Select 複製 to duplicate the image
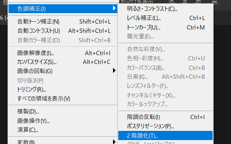 [x=28, y=112]
